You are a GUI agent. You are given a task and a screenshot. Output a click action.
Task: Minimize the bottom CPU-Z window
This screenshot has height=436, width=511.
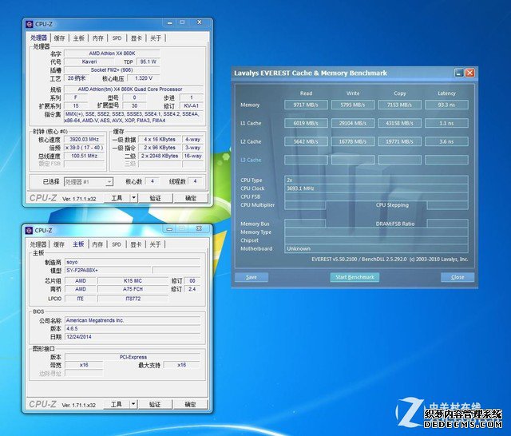169,228
